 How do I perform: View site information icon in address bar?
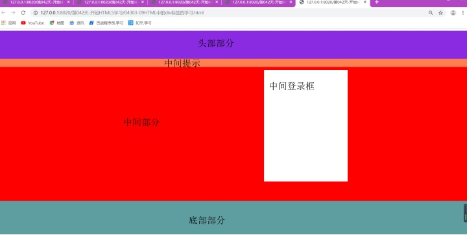click(36, 13)
